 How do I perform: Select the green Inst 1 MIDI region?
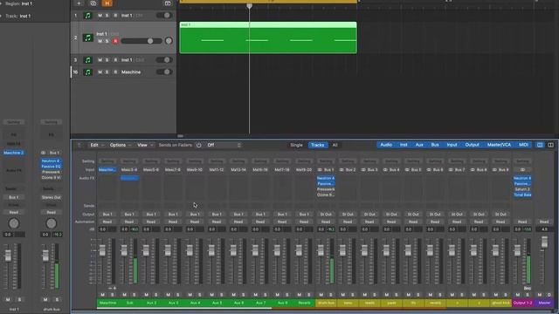[x=268, y=38]
